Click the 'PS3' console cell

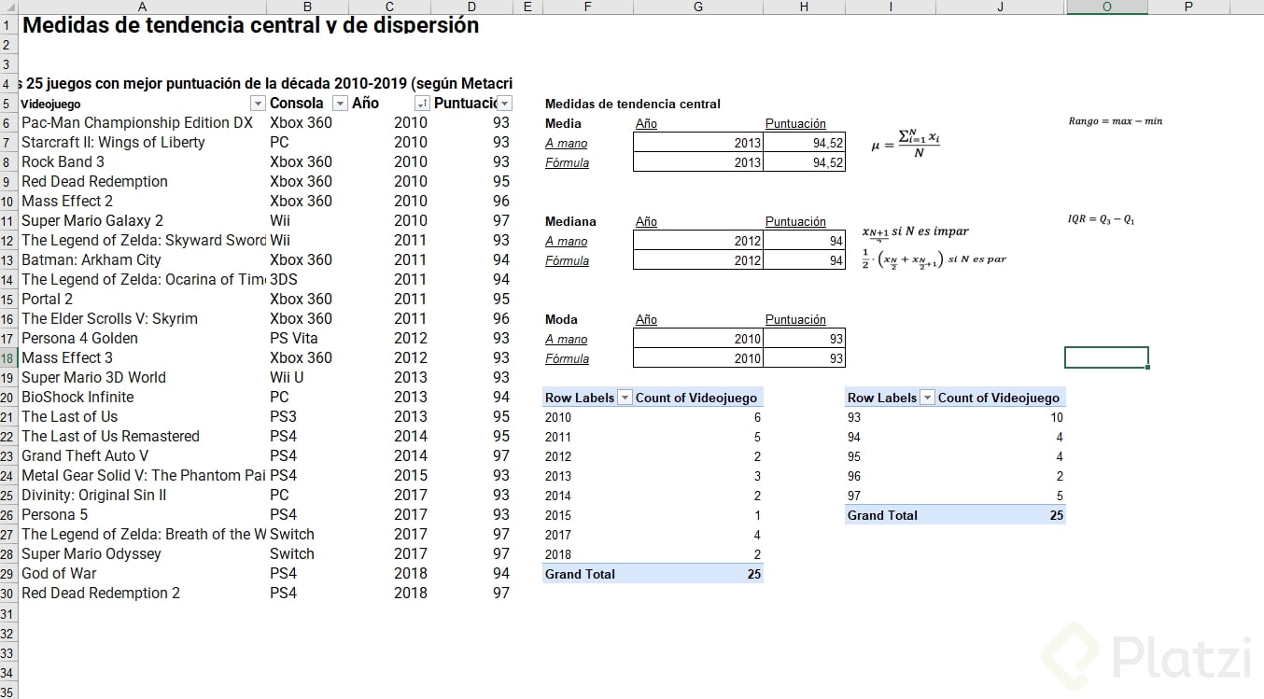307,416
